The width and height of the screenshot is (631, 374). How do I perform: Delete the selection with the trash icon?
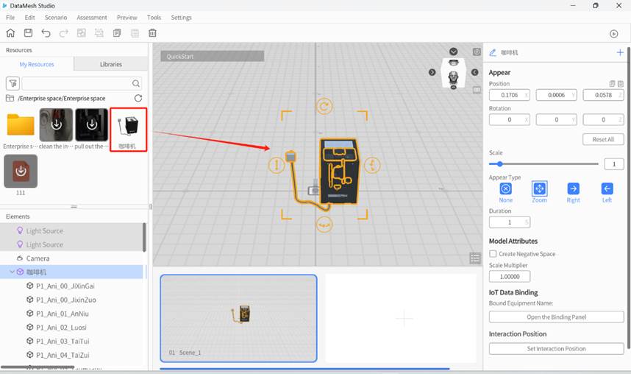(x=153, y=33)
